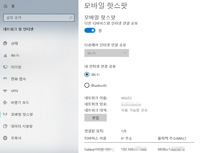
Task: Open the Wi-Fi connection sharing dropdown
Action: (x=107, y=53)
